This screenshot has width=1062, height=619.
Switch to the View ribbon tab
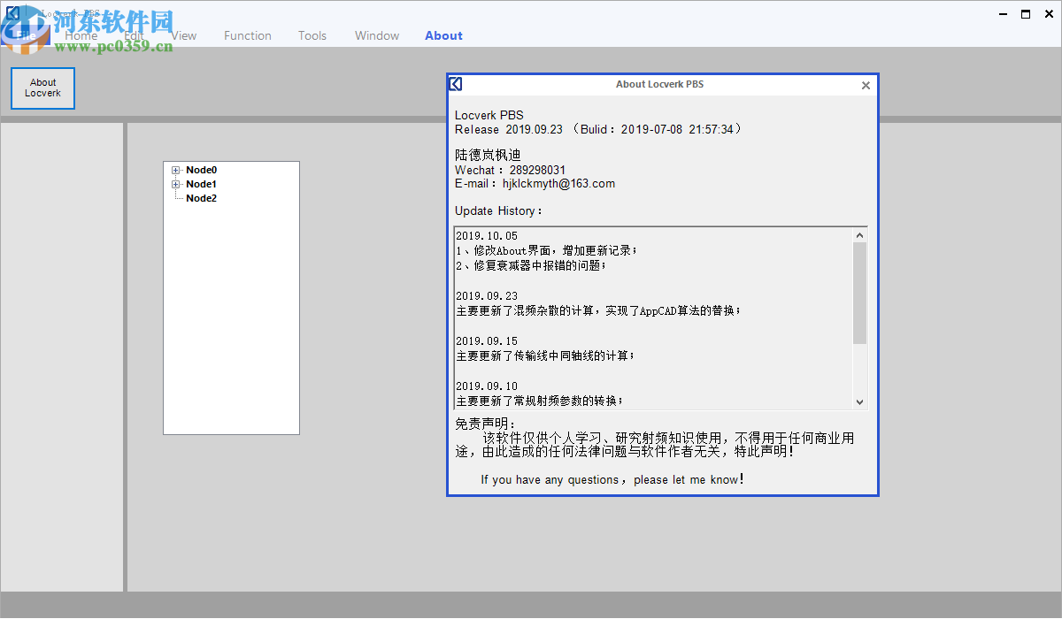pyautogui.click(x=184, y=35)
